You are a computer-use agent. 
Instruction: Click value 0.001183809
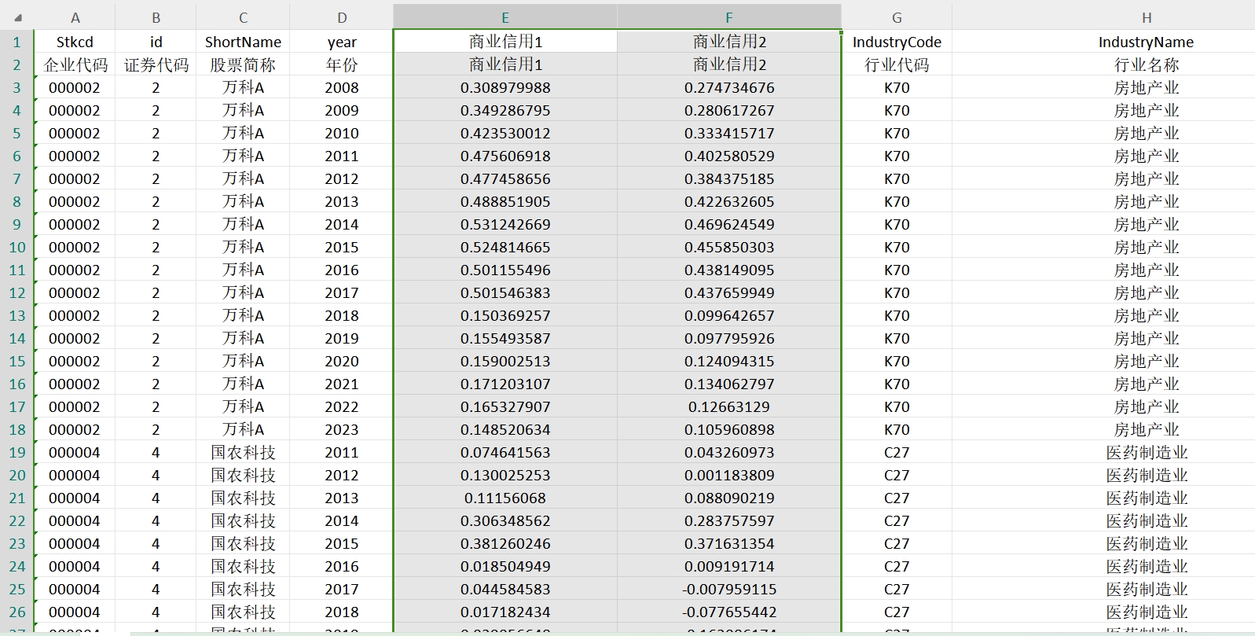[x=729, y=475]
